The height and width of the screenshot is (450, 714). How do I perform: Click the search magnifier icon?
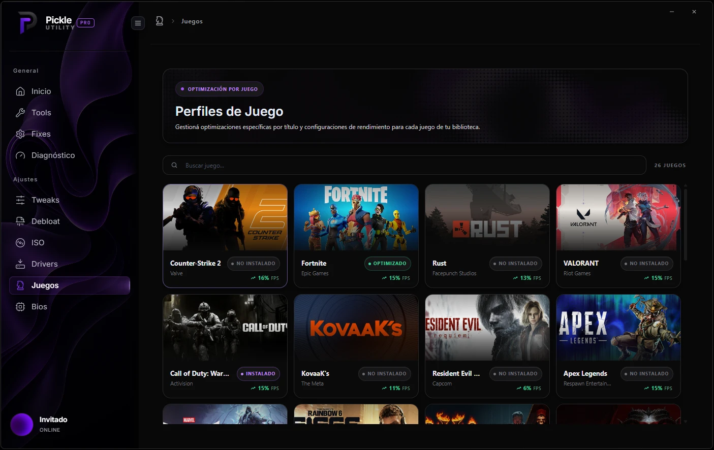click(x=174, y=165)
